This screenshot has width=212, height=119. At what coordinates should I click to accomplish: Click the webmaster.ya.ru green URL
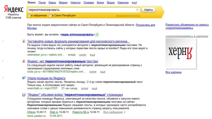point(46,55)
